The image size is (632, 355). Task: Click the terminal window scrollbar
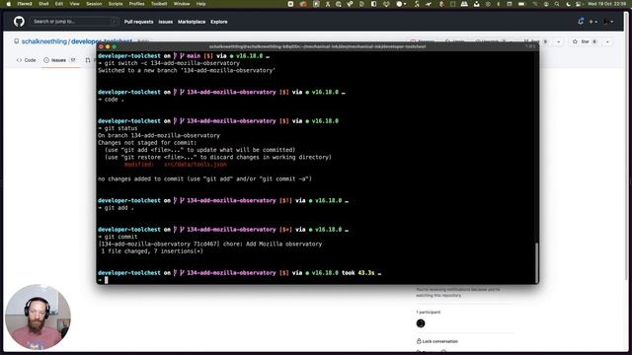pyautogui.click(x=536, y=262)
